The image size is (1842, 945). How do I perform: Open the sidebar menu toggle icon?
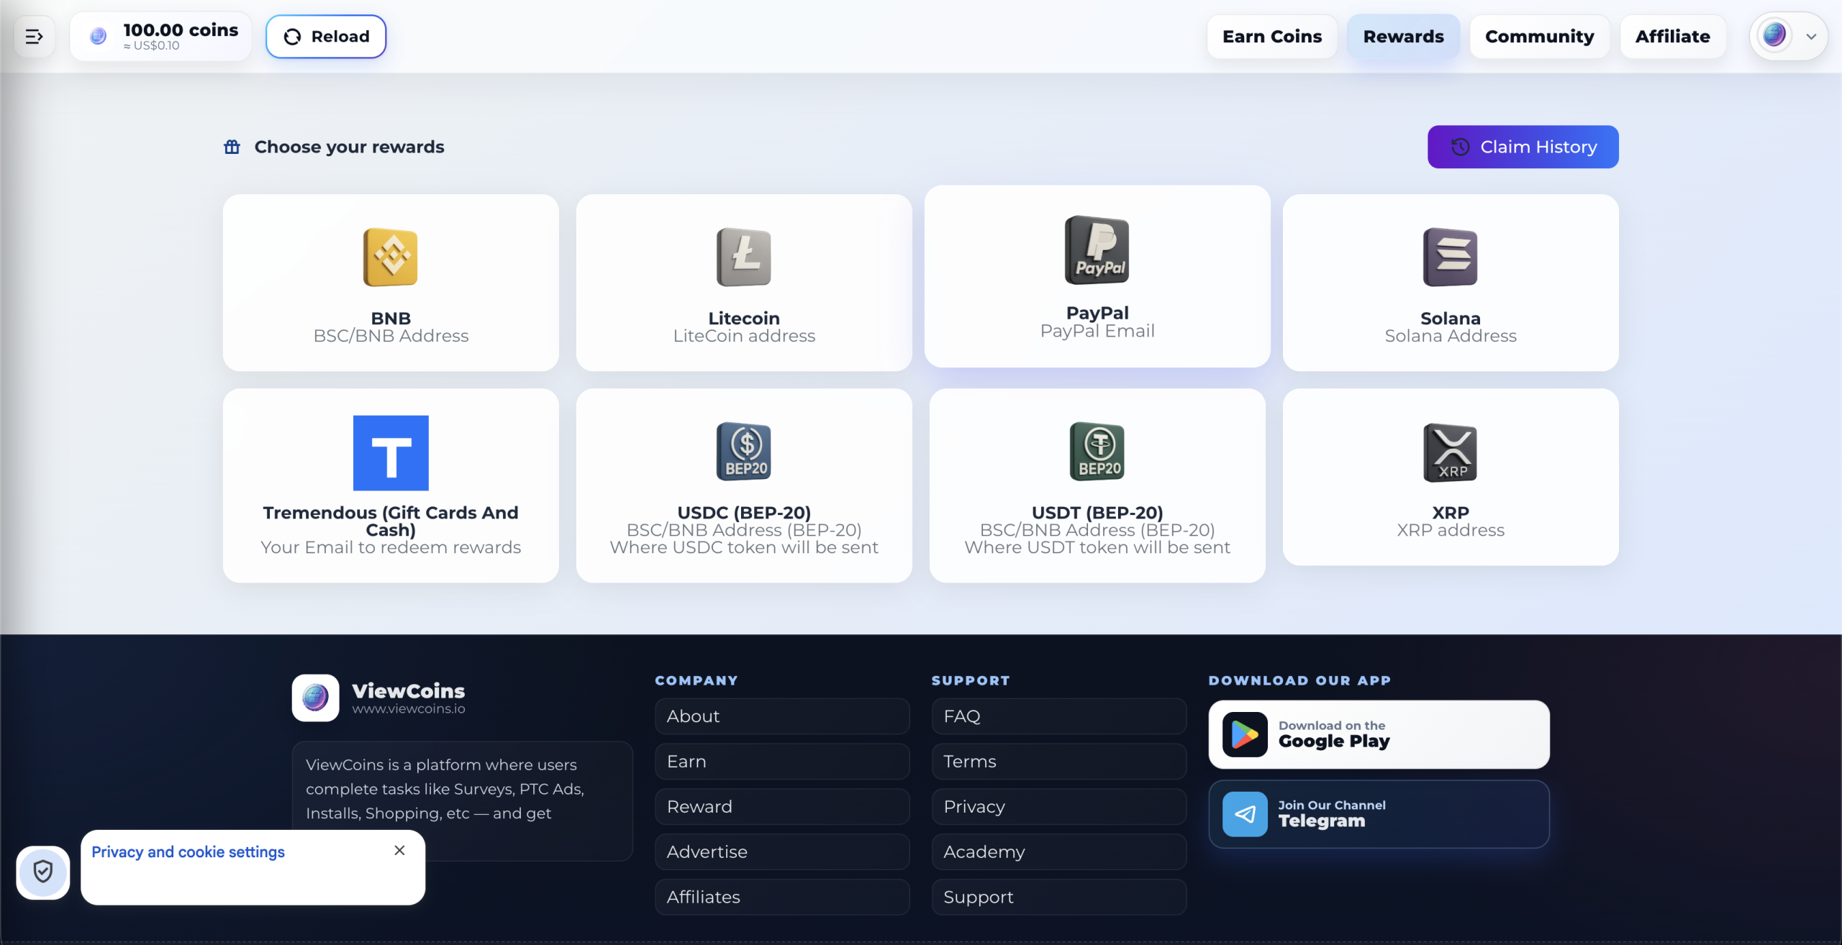tap(35, 37)
